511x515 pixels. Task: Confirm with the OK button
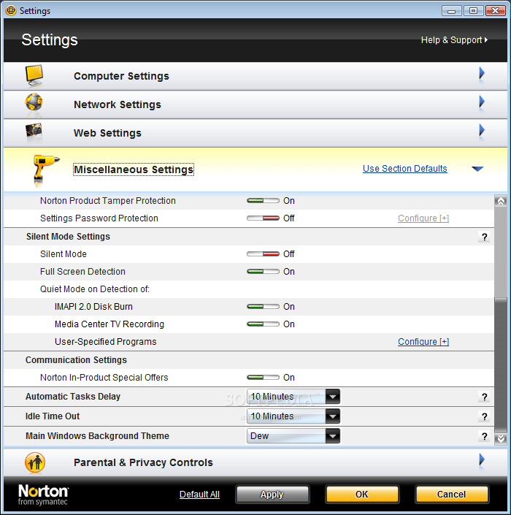point(362,495)
